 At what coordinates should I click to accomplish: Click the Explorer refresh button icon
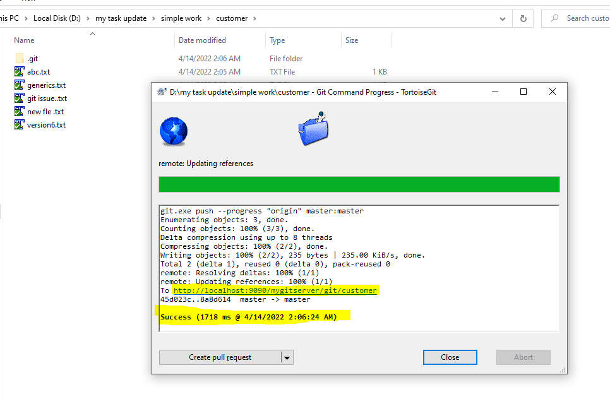(523, 18)
